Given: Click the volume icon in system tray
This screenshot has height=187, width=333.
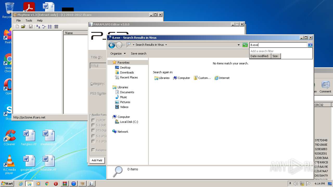Looking at the screenshot, I should click(x=296, y=184).
